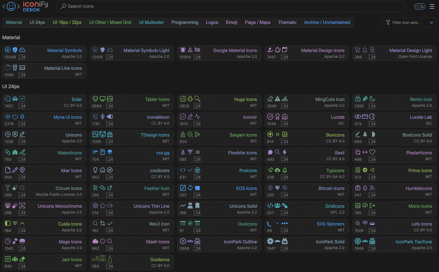Click the lightning bolt icon in IconaMoon
This screenshot has width=439, height=272.
pos(103,117)
